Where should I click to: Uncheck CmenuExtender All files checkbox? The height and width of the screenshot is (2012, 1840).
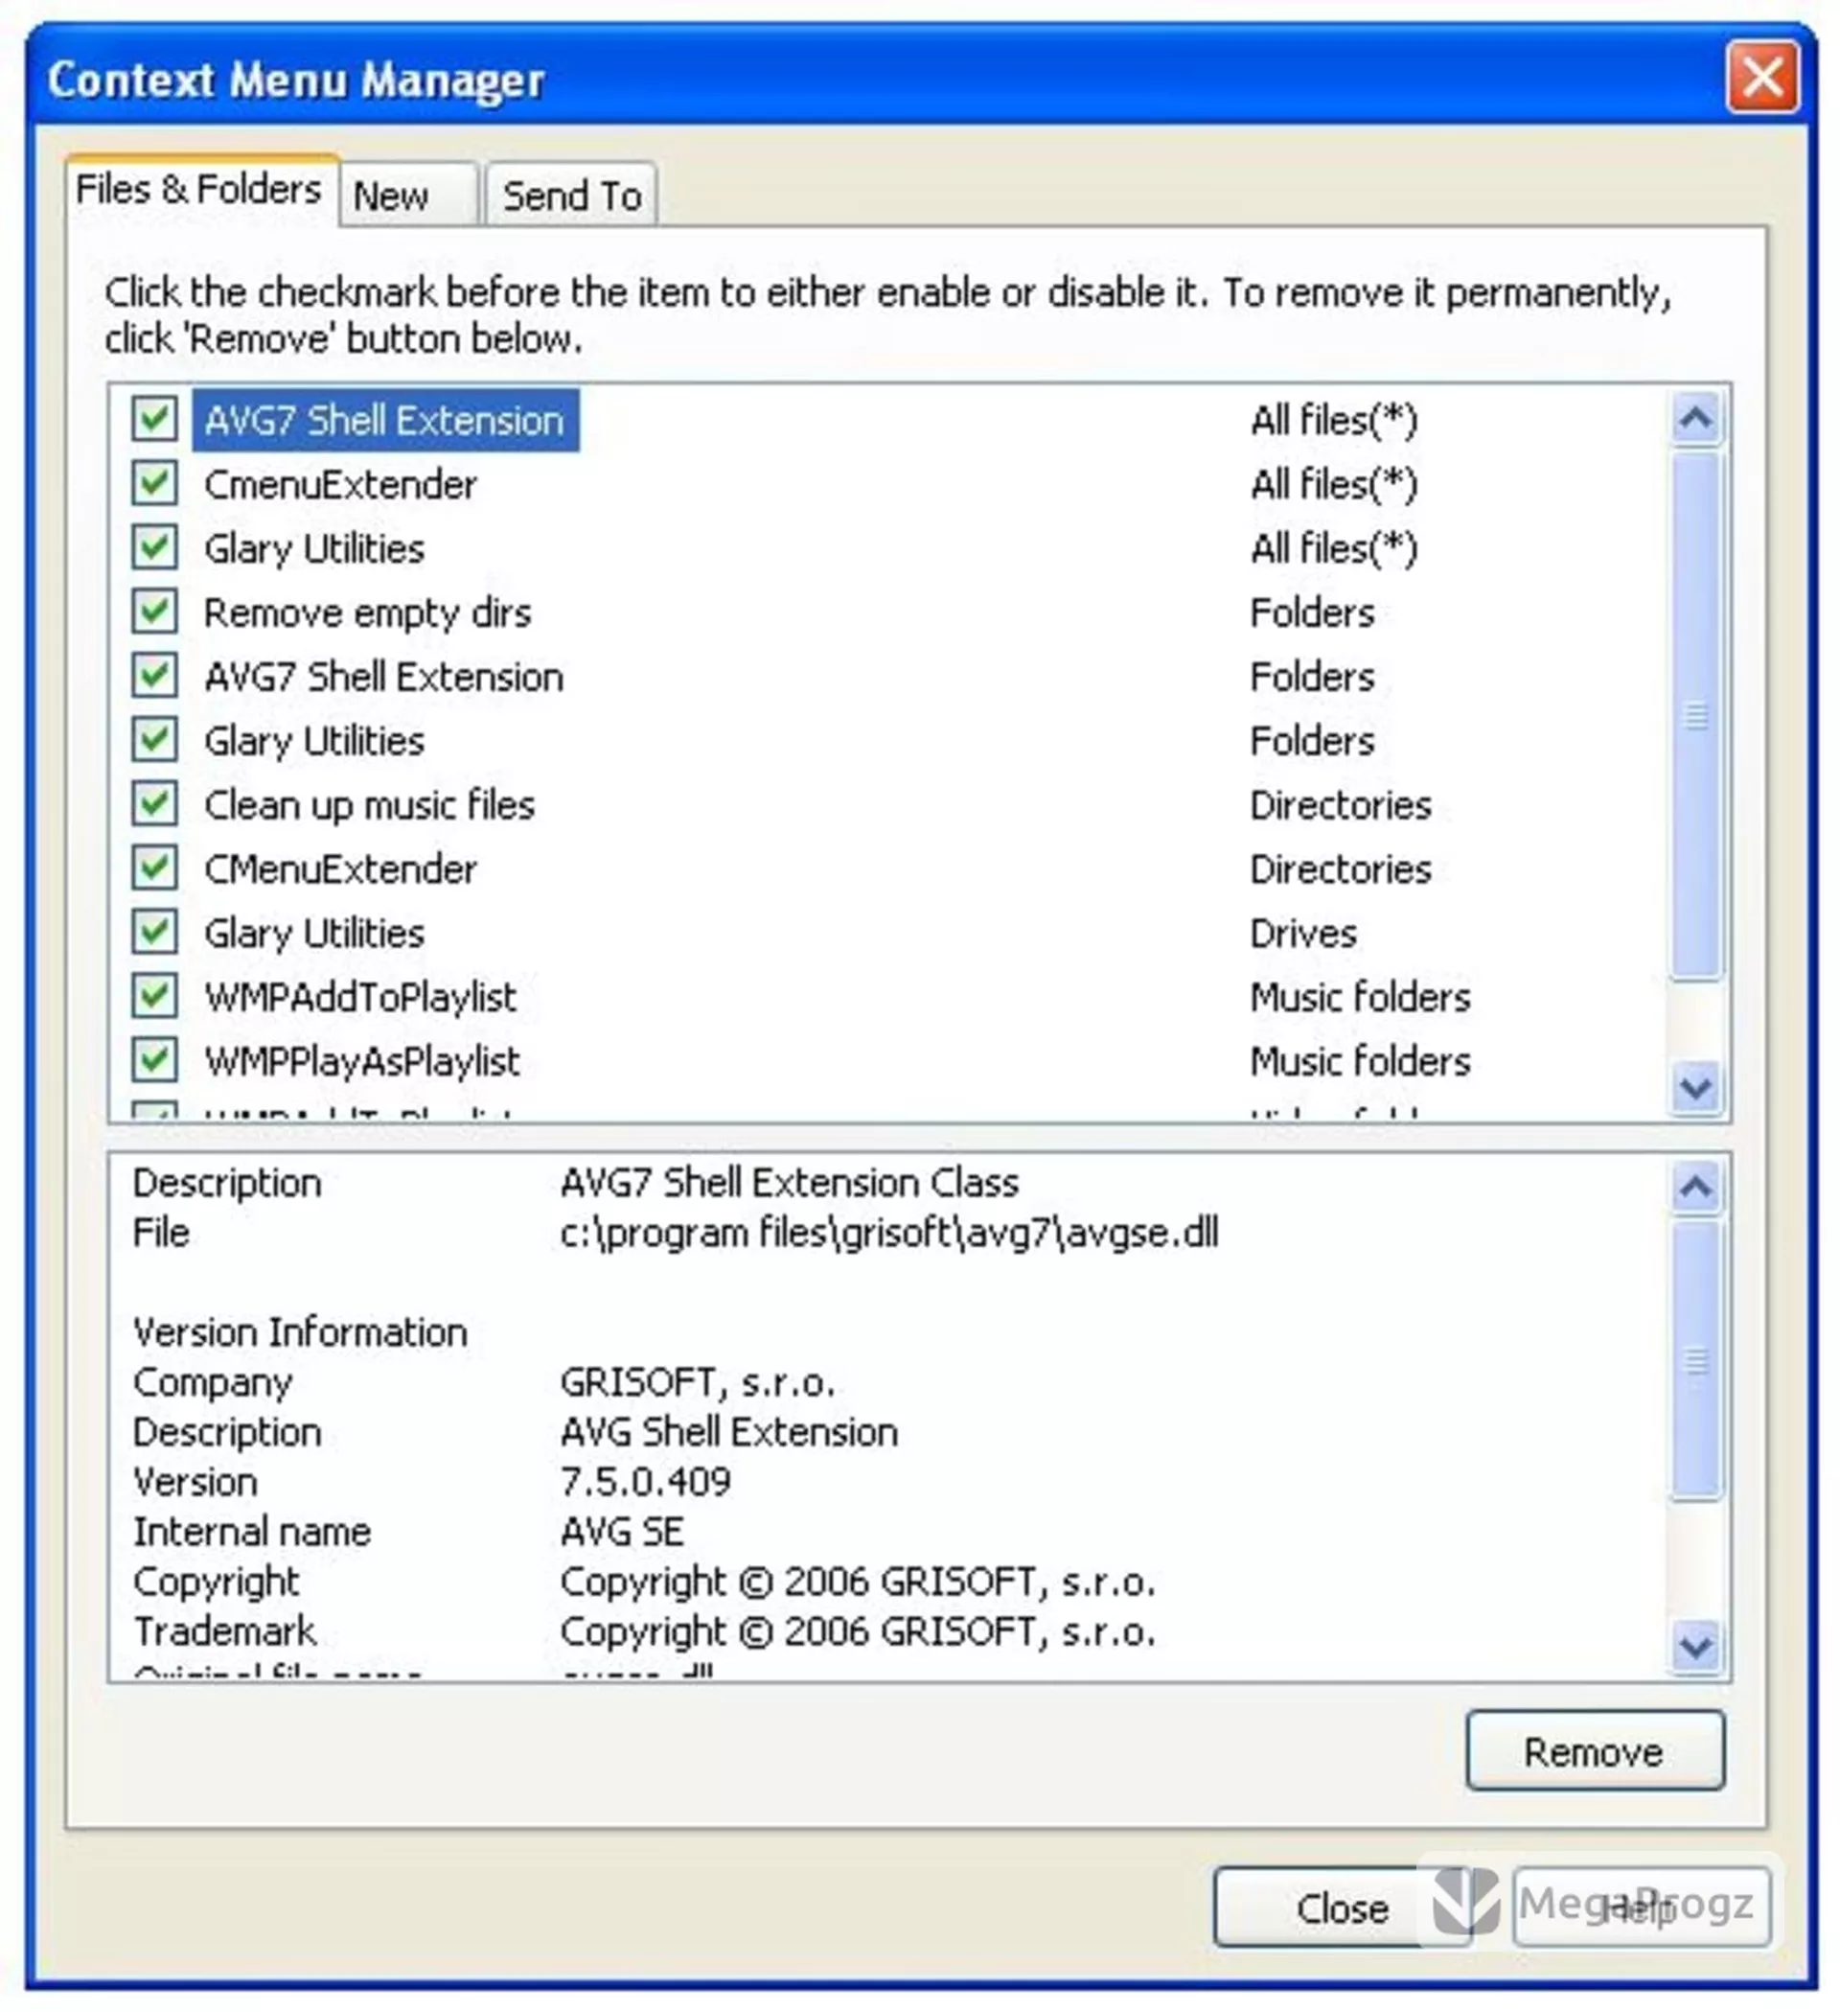point(154,484)
